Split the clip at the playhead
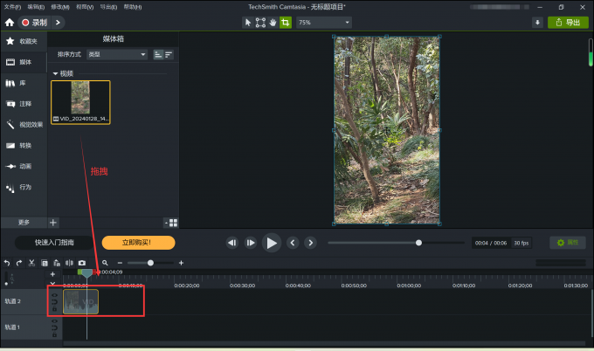Viewport: 594px width, 351px height. 69,263
